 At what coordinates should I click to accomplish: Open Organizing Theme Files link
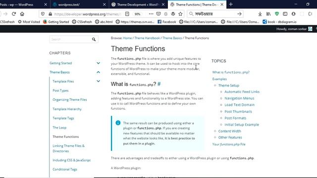point(69,100)
